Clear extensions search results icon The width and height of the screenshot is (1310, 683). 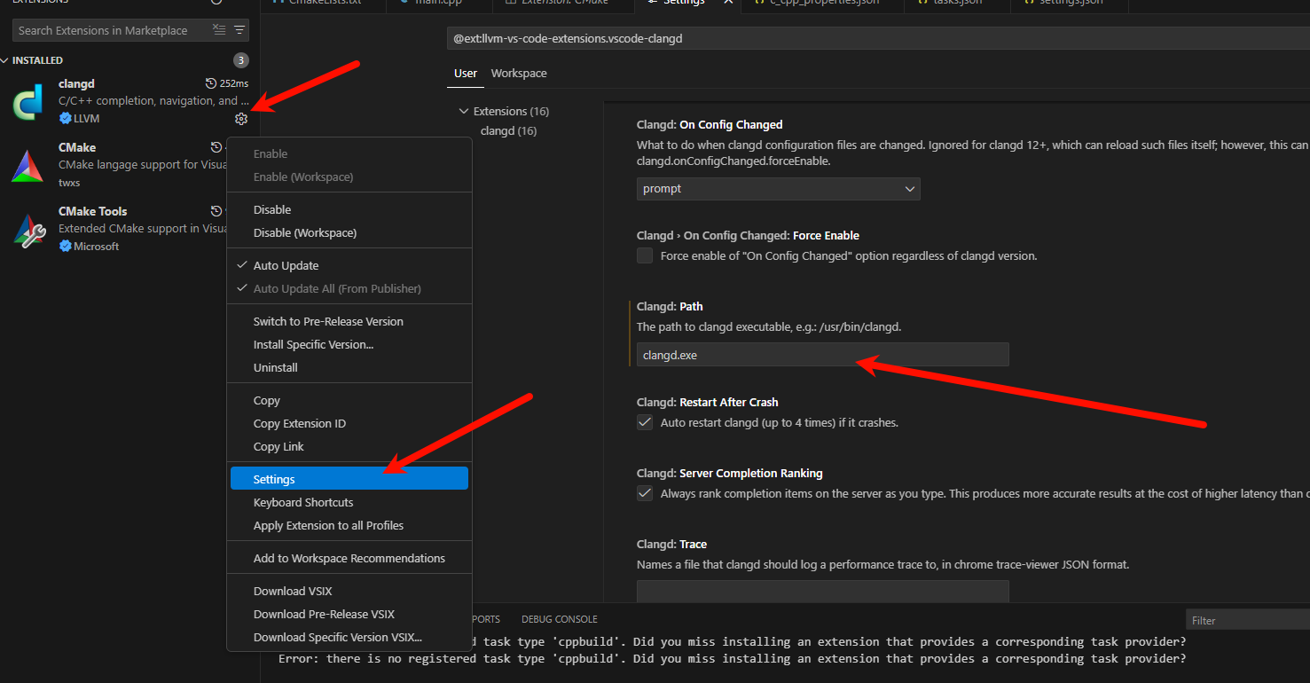point(219,30)
